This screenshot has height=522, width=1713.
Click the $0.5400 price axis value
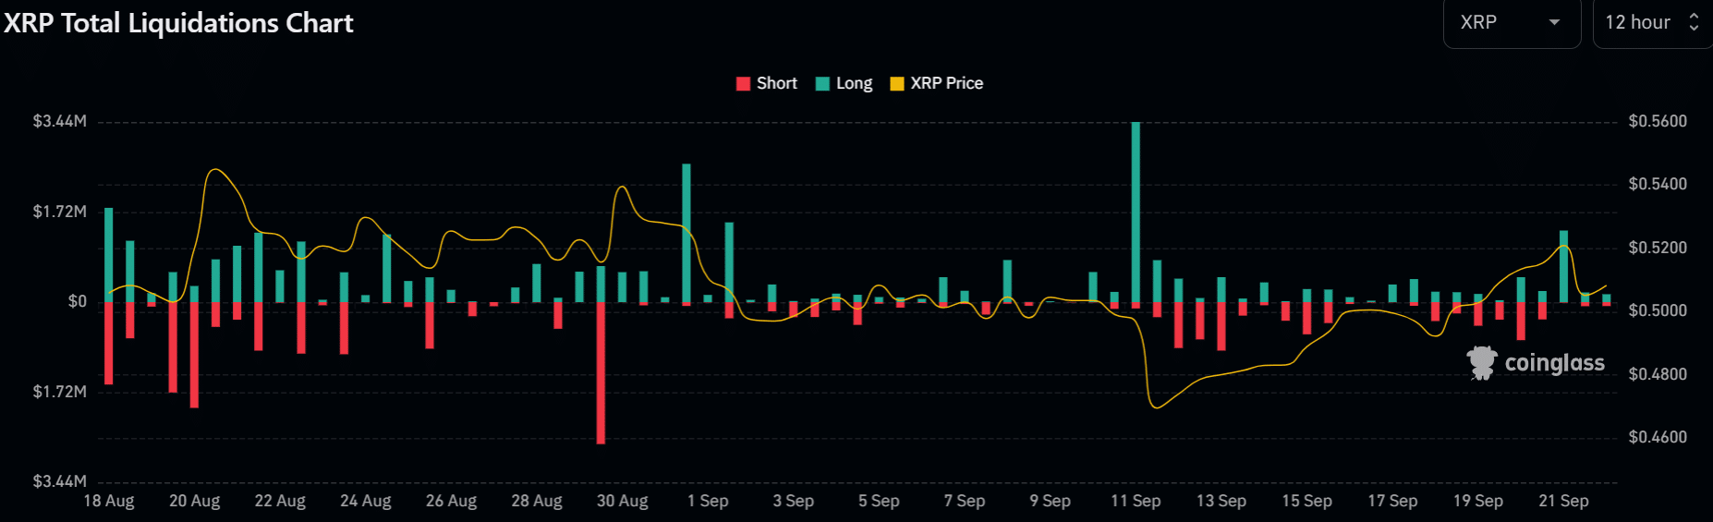[x=1658, y=185]
